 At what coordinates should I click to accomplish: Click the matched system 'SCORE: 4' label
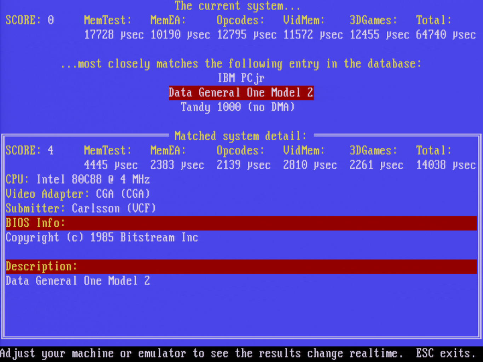point(30,151)
